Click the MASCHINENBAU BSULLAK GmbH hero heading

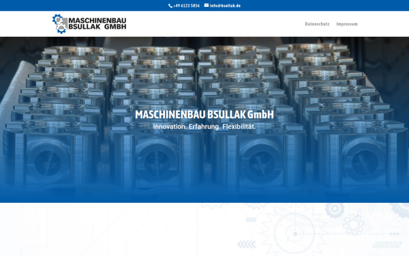point(204,115)
